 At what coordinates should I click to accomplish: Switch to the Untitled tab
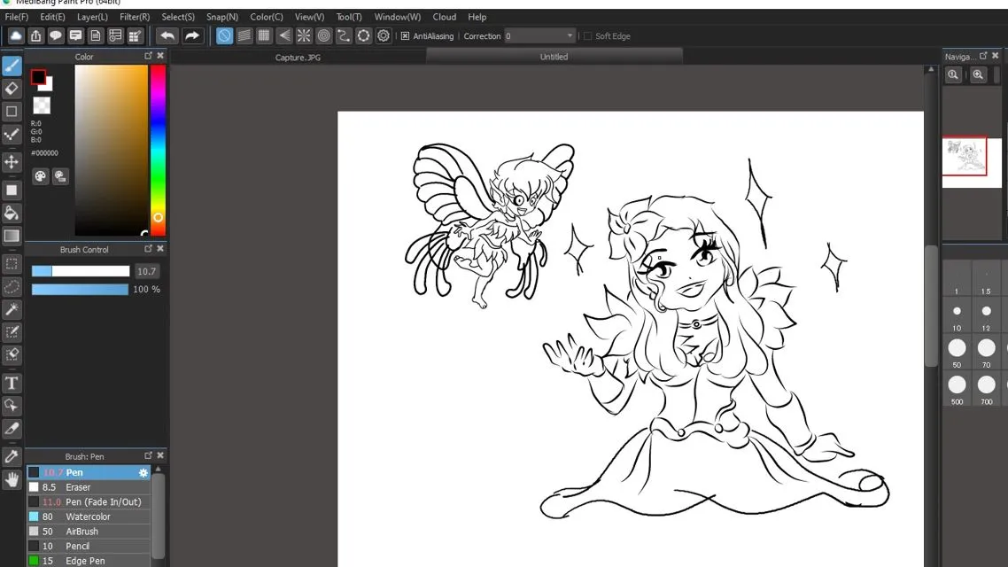pos(554,57)
